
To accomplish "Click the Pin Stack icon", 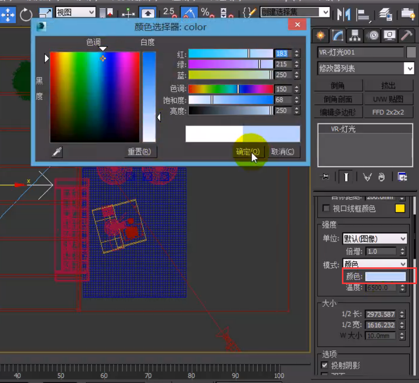I will click(324, 177).
